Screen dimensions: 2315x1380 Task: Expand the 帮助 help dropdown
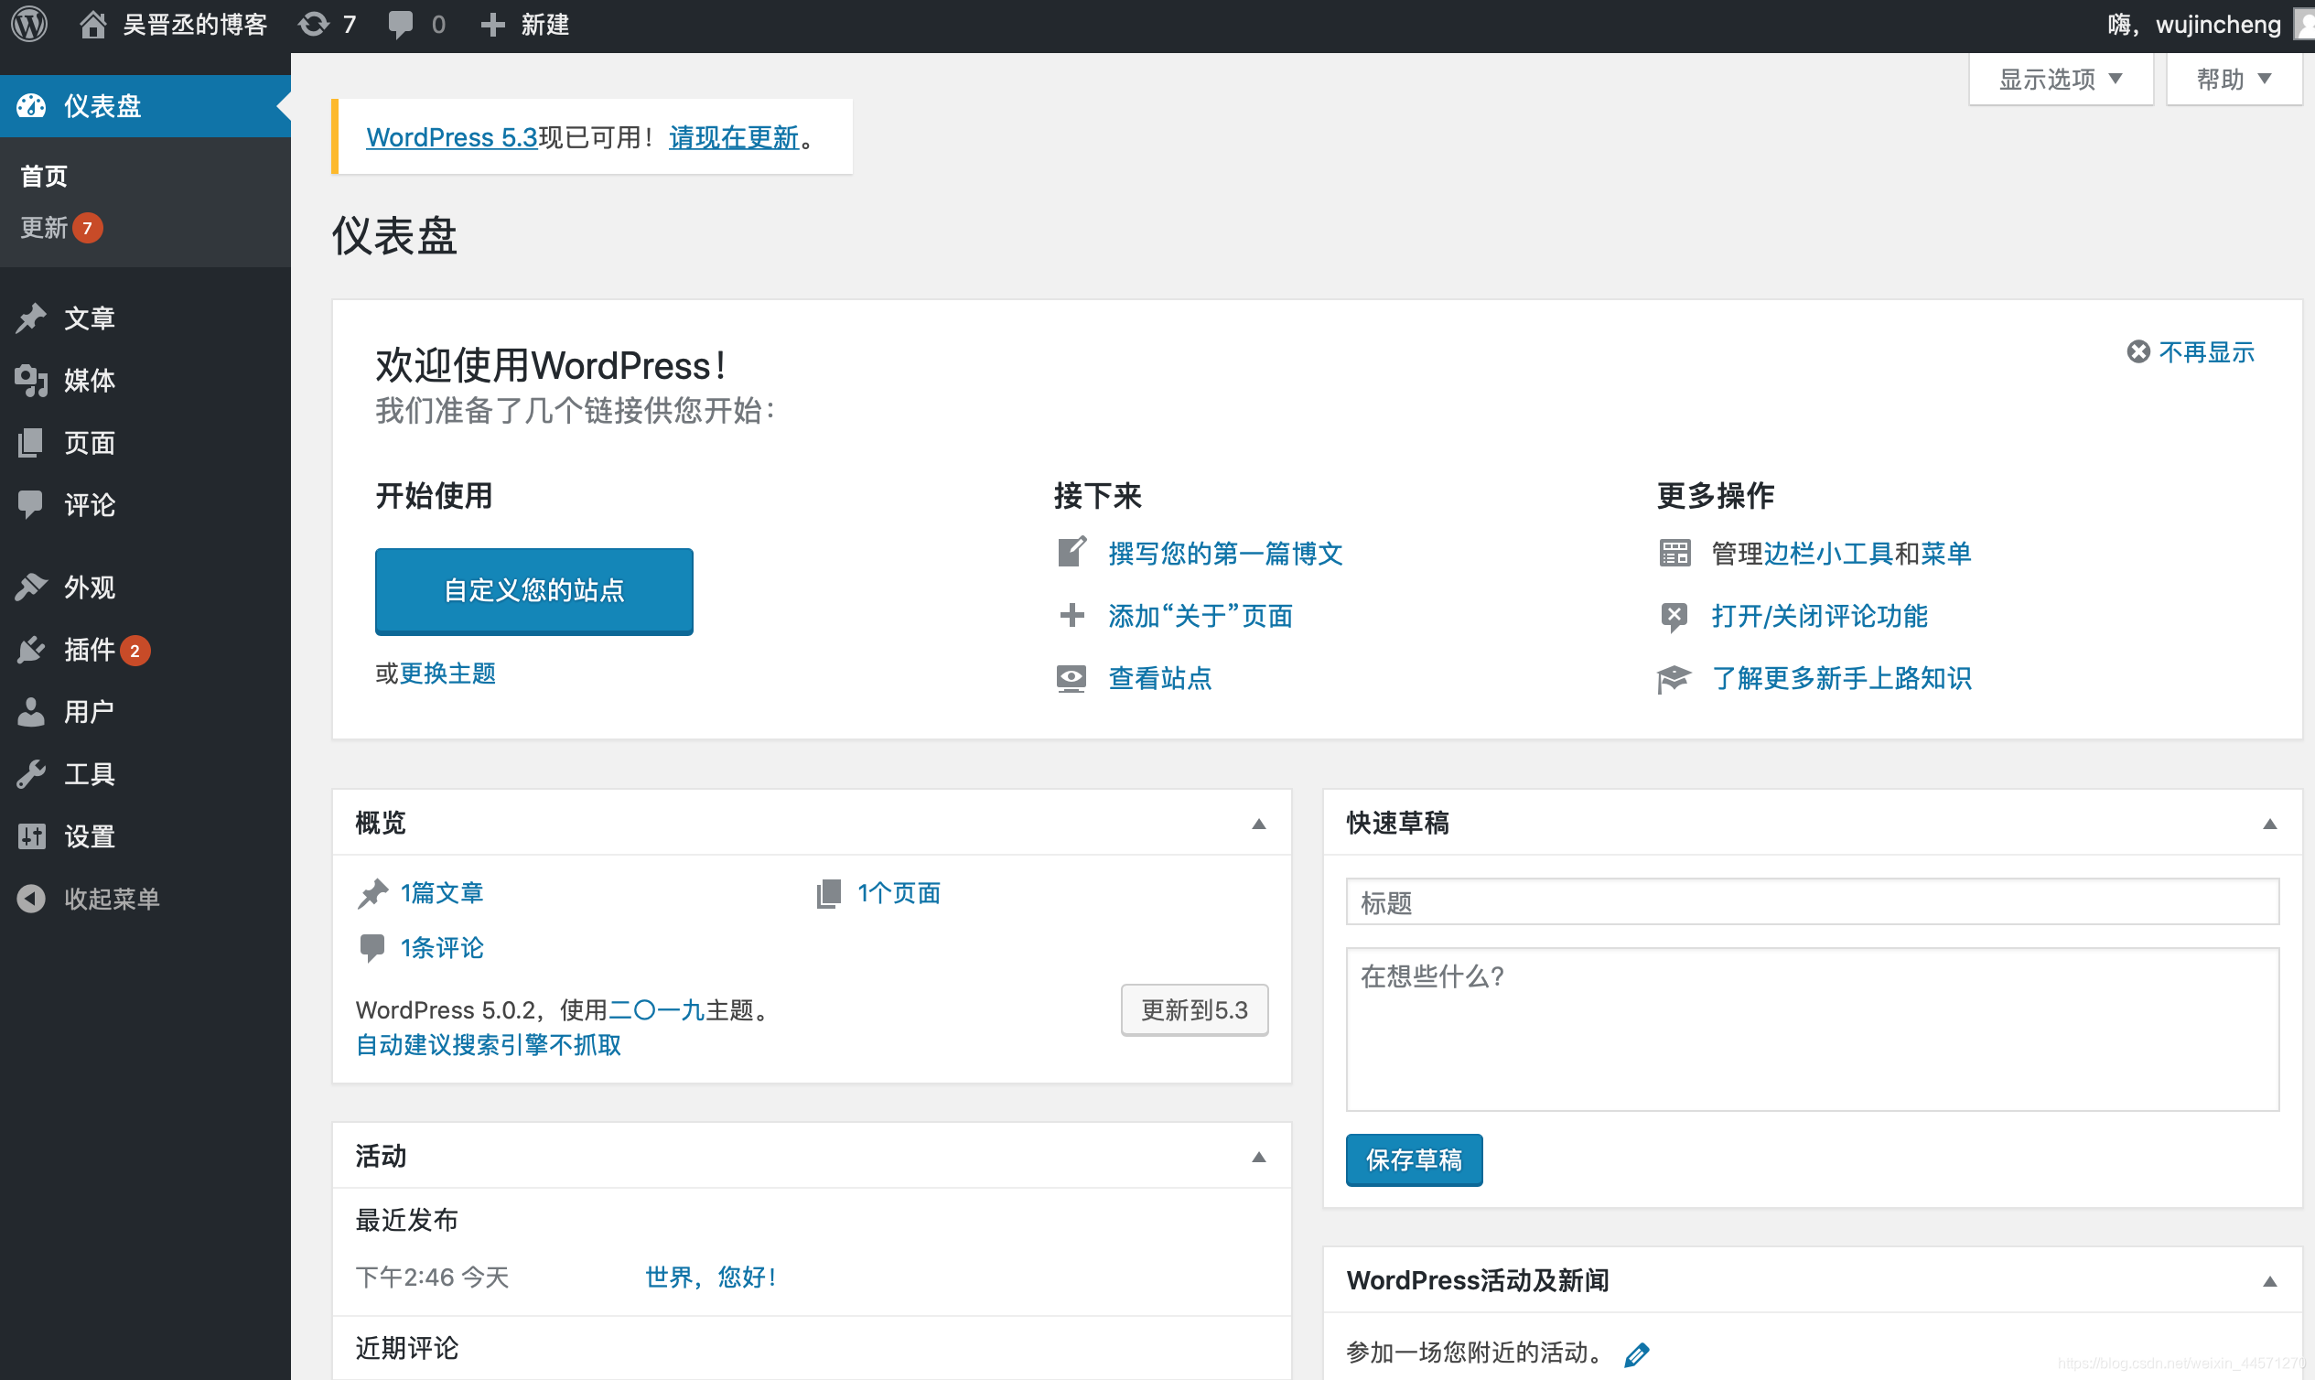click(x=2234, y=79)
